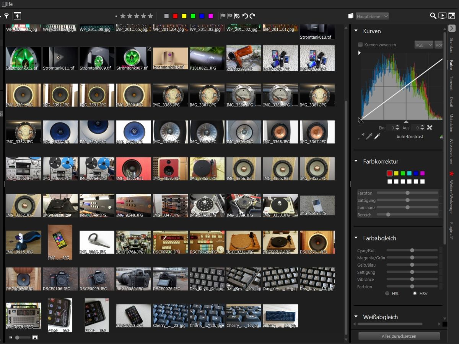Adjust the Aus value spinner arrows
459x344 pixels.
422,128
